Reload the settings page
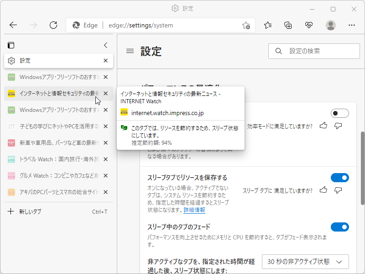The height and width of the screenshot is (274, 365). click(x=53, y=26)
